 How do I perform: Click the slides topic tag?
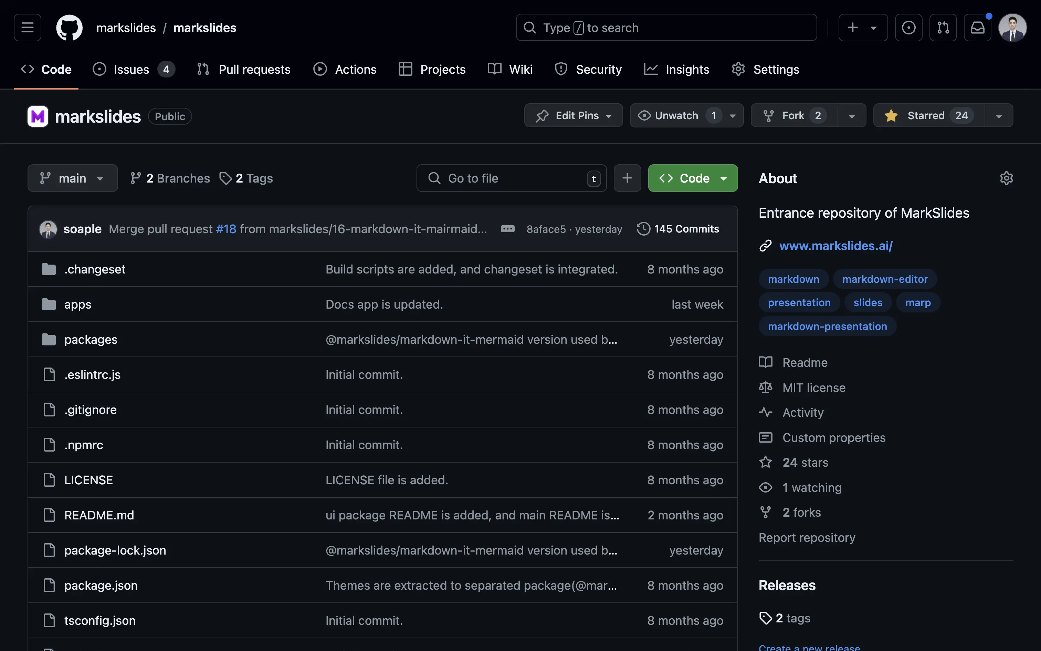pos(867,303)
